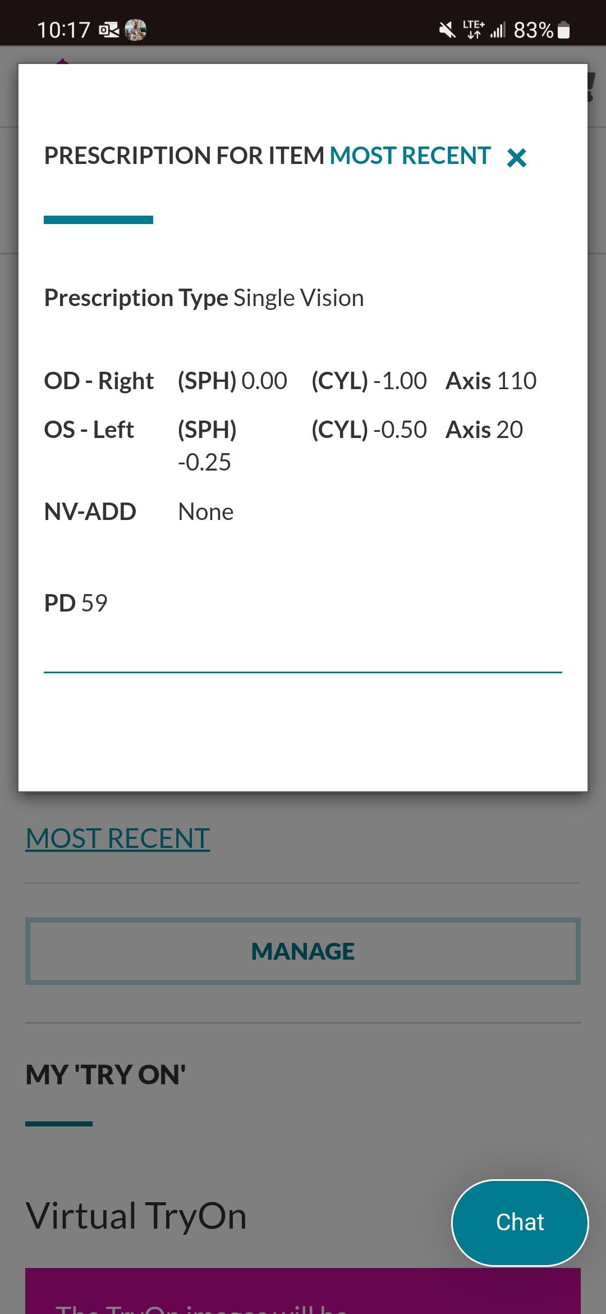Tap the OD - Right row label
The width and height of the screenshot is (606, 1314).
click(99, 381)
